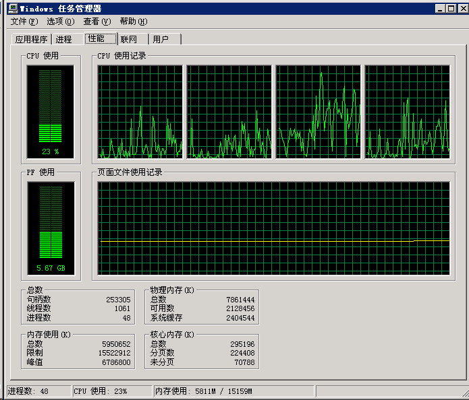Click the window resize grip

[464, 393]
